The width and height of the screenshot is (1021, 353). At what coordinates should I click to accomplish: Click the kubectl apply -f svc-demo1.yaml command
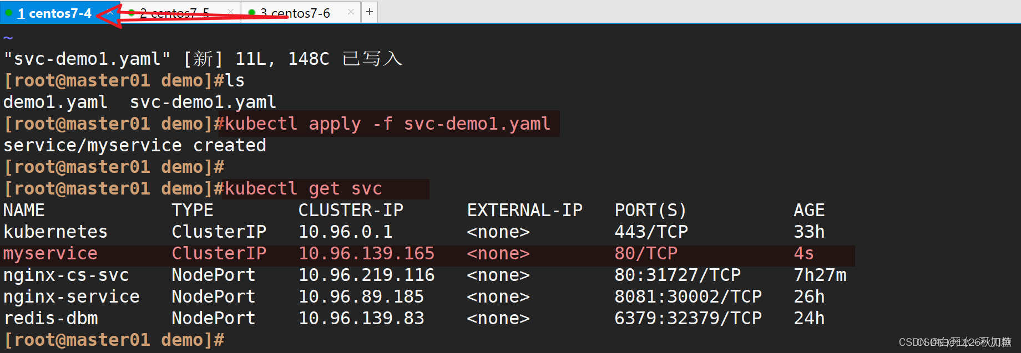click(x=387, y=124)
